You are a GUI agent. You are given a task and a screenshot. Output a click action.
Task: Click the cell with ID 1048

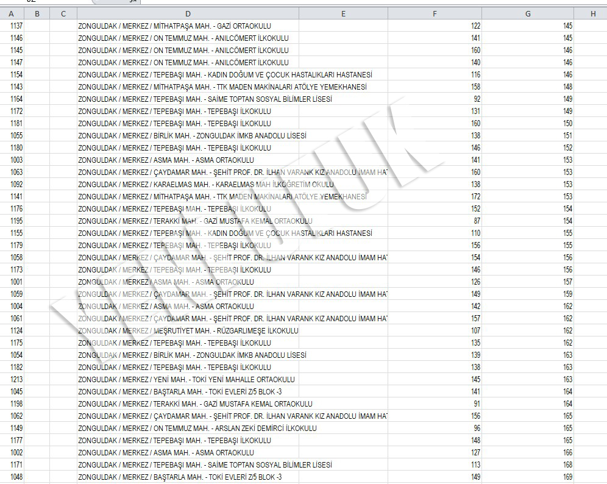click(16, 477)
